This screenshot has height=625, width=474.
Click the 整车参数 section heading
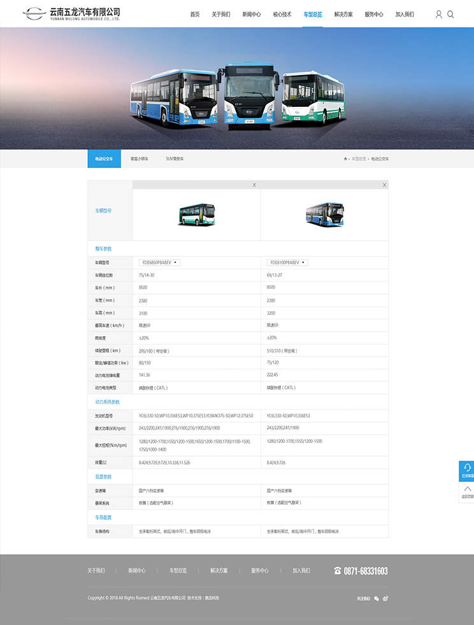click(x=103, y=249)
